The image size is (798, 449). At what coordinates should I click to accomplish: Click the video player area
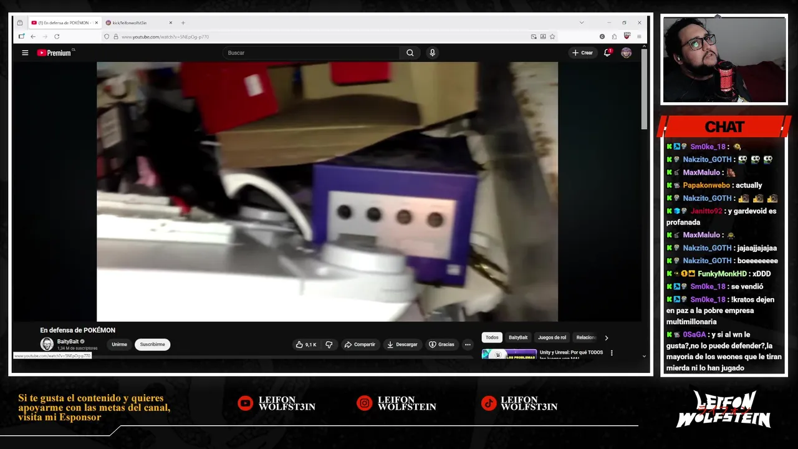pyautogui.click(x=327, y=191)
